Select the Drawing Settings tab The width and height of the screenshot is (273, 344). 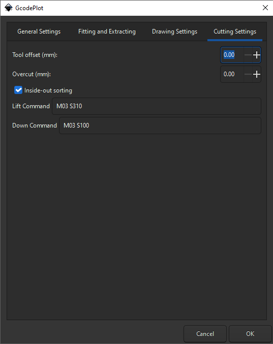[x=174, y=32]
